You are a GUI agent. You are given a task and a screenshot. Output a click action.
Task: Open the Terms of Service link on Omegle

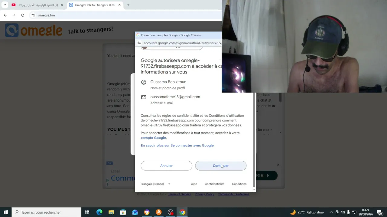pos(180,194)
